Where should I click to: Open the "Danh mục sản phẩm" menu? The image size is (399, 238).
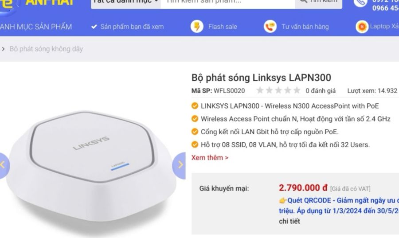pos(35,27)
